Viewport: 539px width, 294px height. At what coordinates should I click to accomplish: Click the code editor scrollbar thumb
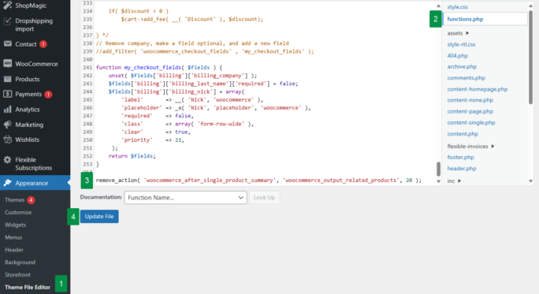(438, 169)
